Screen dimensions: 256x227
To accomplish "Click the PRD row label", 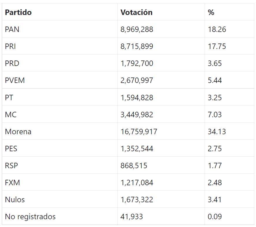I will click(x=12, y=63).
